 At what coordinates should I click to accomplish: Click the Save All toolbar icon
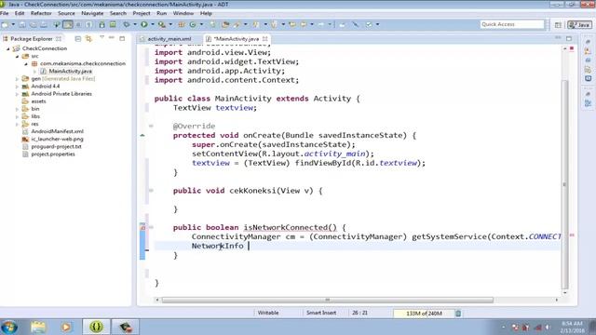tap(34, 25)
